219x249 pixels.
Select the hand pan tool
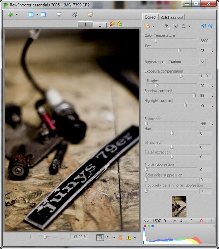[120, 237]
